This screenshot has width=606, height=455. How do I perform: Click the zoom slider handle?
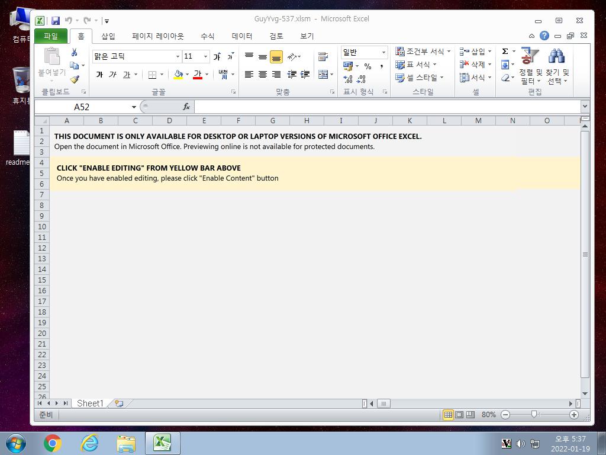[x=534, y=415]
